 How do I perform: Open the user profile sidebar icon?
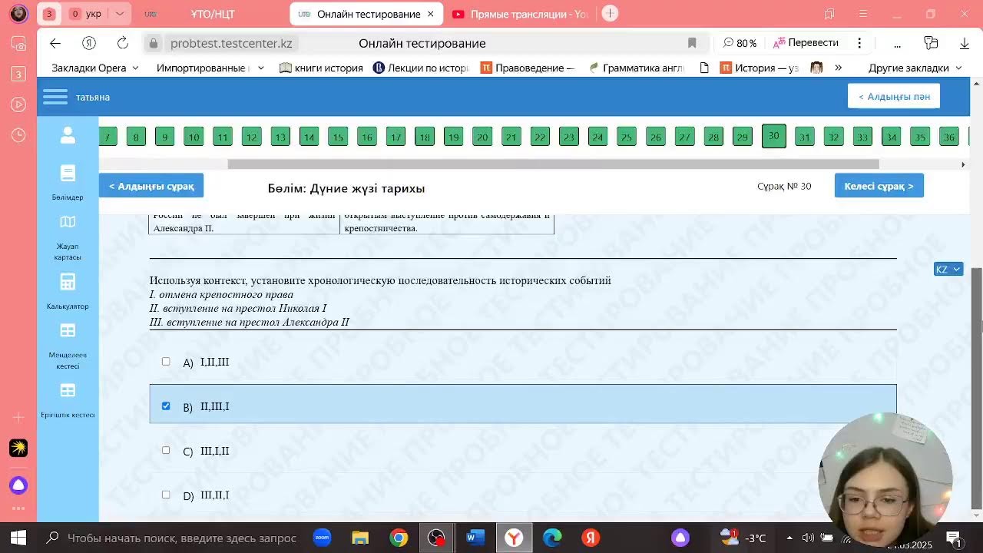coord(68,135)
